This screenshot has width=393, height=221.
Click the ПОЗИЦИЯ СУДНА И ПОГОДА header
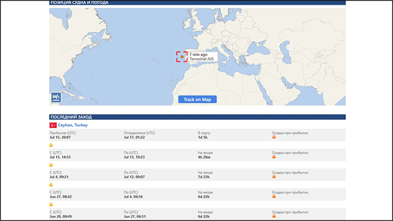(198, 3)
